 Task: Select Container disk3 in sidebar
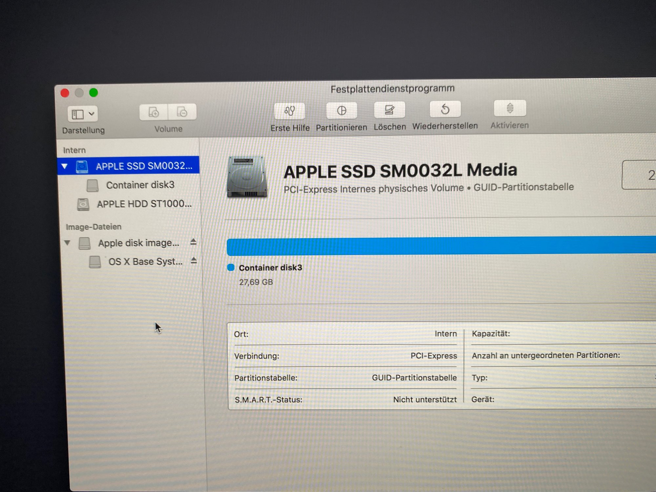pos(130,185)
